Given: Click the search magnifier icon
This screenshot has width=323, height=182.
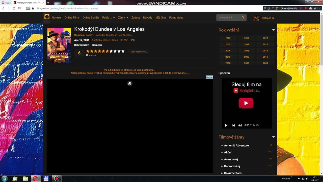Looking at the screenshot, I should coord(243,18).
